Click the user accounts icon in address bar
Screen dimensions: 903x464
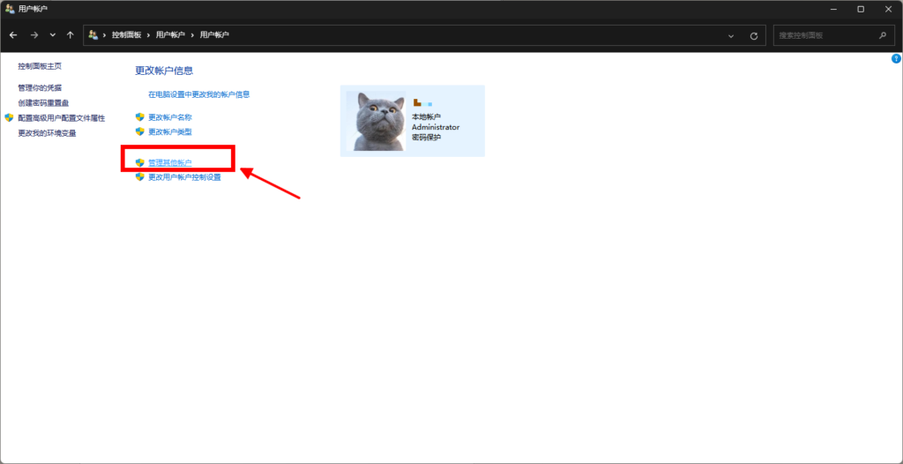[93, 35]
